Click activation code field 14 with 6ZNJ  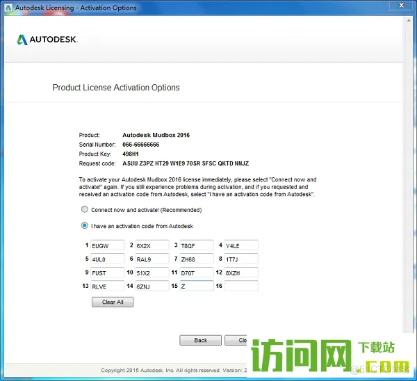[152, 286]
